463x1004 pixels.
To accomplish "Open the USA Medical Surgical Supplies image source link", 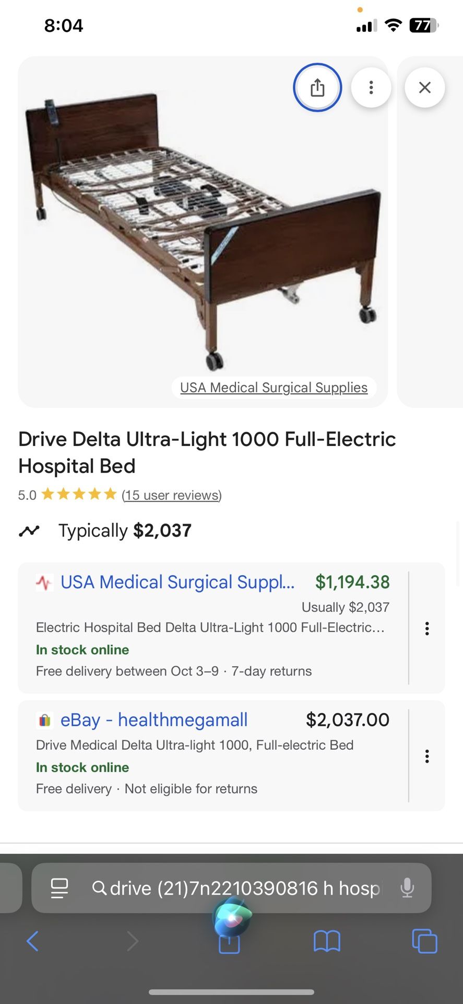I will pyautogui.click(x=274, y=387).
